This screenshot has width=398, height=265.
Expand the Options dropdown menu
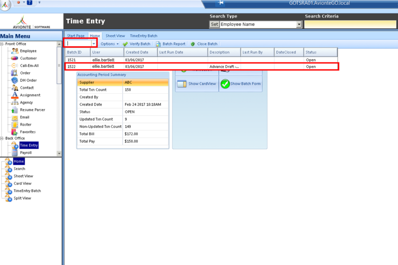(x=109, y=44)
